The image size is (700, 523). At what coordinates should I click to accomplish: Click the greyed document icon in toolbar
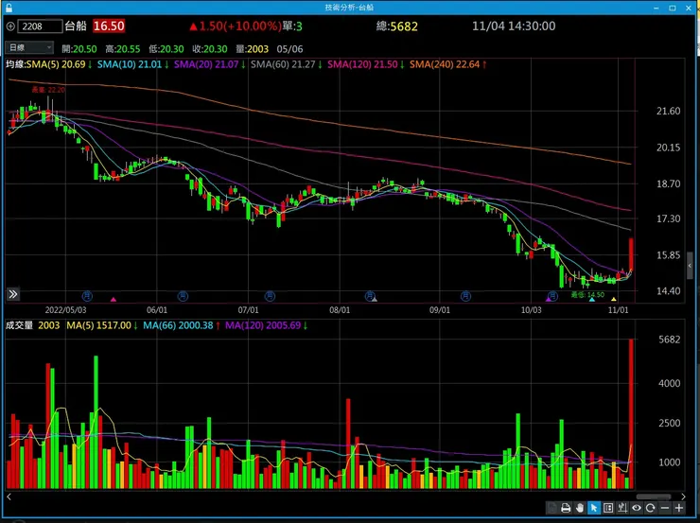[x=552, y=508]
